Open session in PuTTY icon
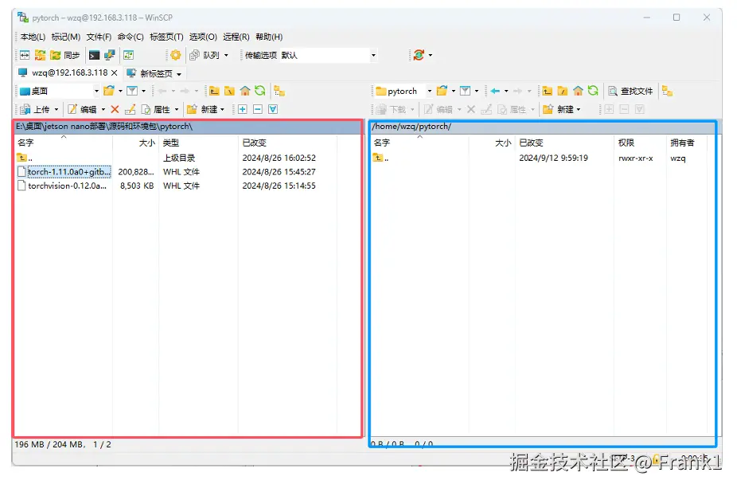 (110, 56)
